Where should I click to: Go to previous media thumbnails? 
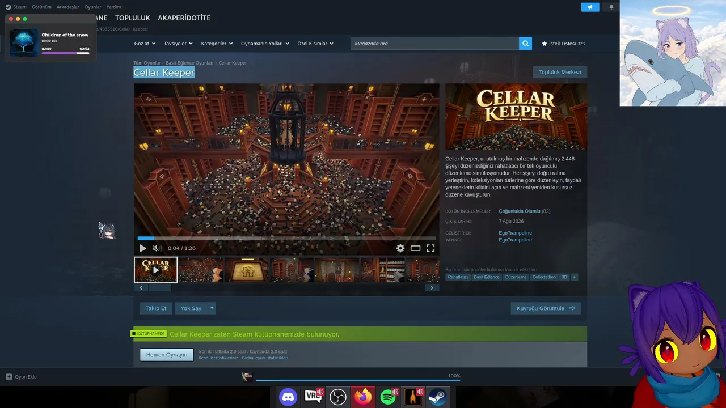(x=141, y=288)
